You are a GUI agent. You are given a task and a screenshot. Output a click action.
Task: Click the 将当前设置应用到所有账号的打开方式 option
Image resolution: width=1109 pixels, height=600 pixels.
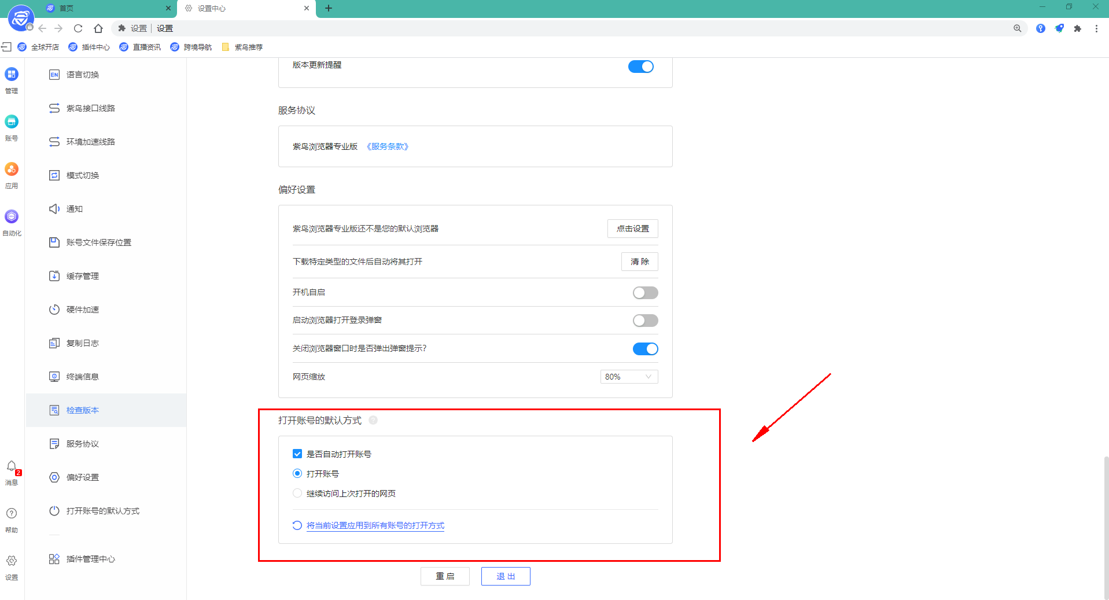(x=375, y=525)
